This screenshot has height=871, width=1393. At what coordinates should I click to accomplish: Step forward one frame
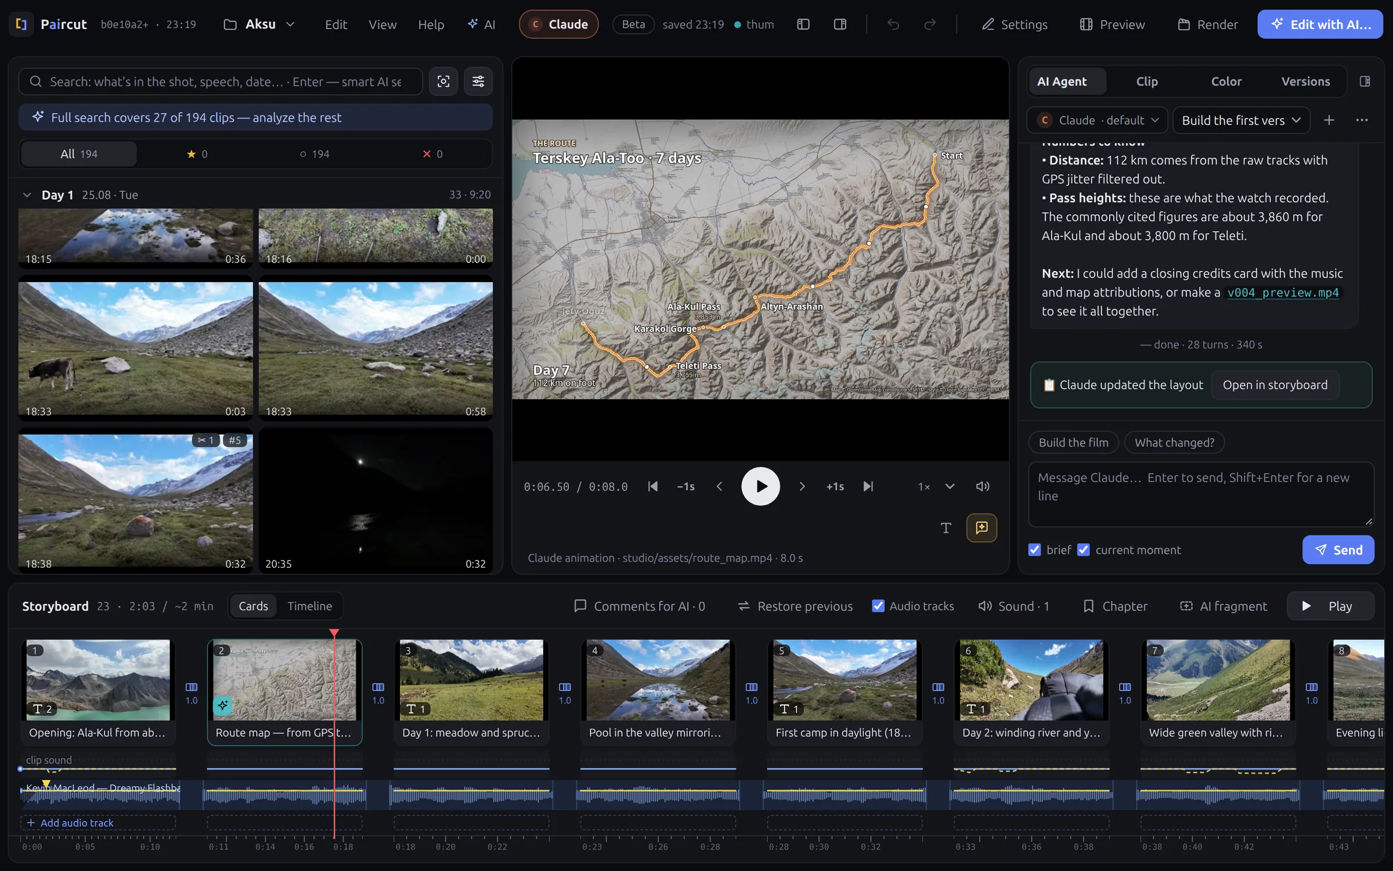pyautogui.click(x=802, y=487)
